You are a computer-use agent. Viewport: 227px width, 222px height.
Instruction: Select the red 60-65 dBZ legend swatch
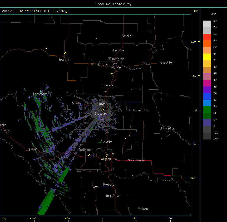click(207, 37)
